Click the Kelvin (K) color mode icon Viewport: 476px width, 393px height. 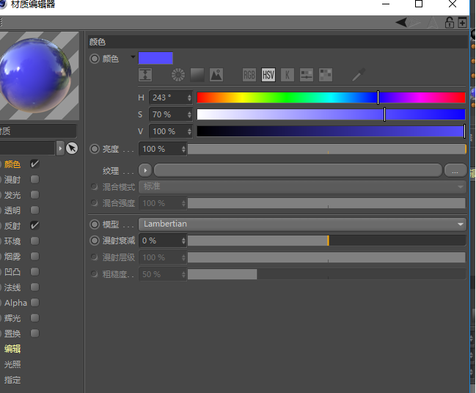click(x=288, y=75)
